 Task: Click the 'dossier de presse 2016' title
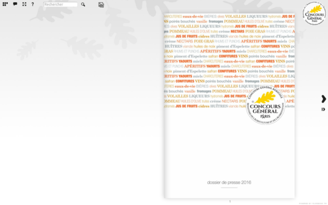pos(229,182)
